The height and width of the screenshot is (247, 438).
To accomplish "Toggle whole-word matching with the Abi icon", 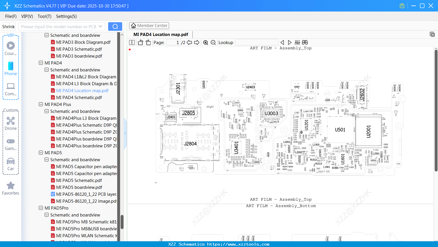I will tap(297, 42).
